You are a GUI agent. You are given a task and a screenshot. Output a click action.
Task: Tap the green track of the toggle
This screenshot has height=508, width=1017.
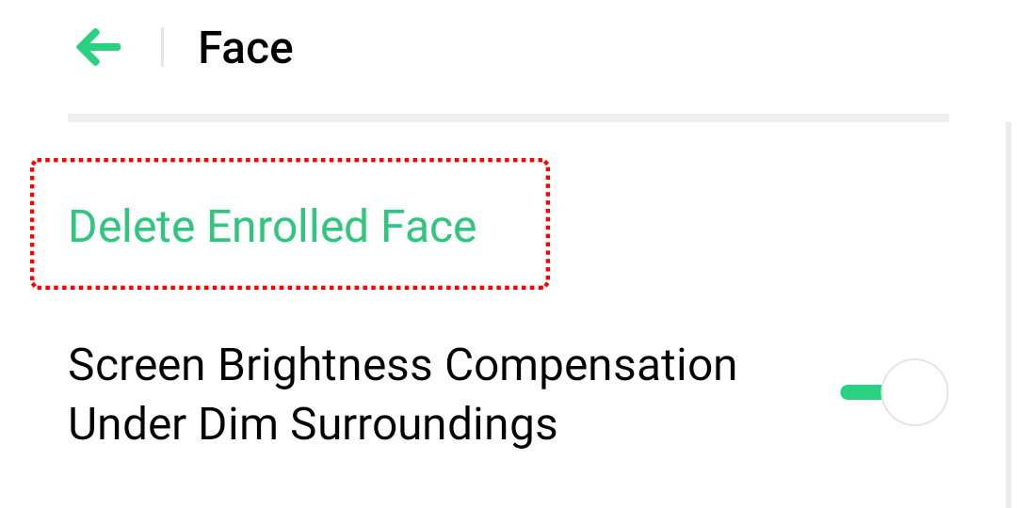point(860,392)
